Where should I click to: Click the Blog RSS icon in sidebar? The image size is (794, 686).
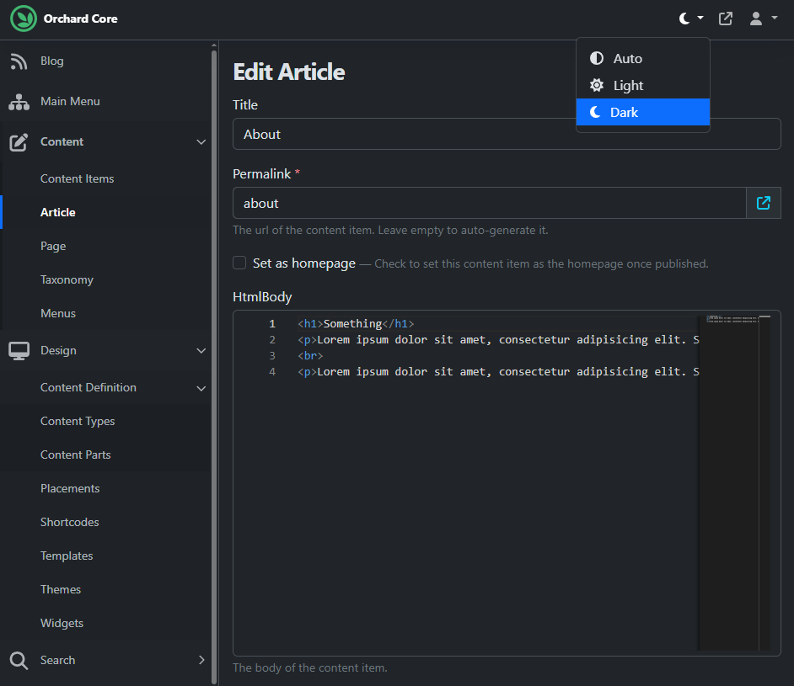click(19, 61)
